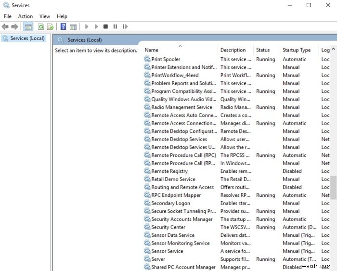Viewport: 337px width, 271px height.
Task: Toggle Show/Hide Action Pane icon
Action: (73, 26)
